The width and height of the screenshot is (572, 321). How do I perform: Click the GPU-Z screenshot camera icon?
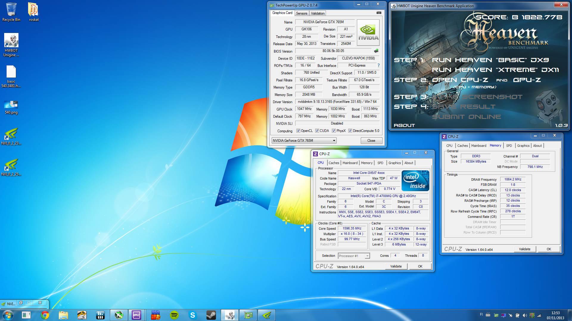(x=379, y=13)
